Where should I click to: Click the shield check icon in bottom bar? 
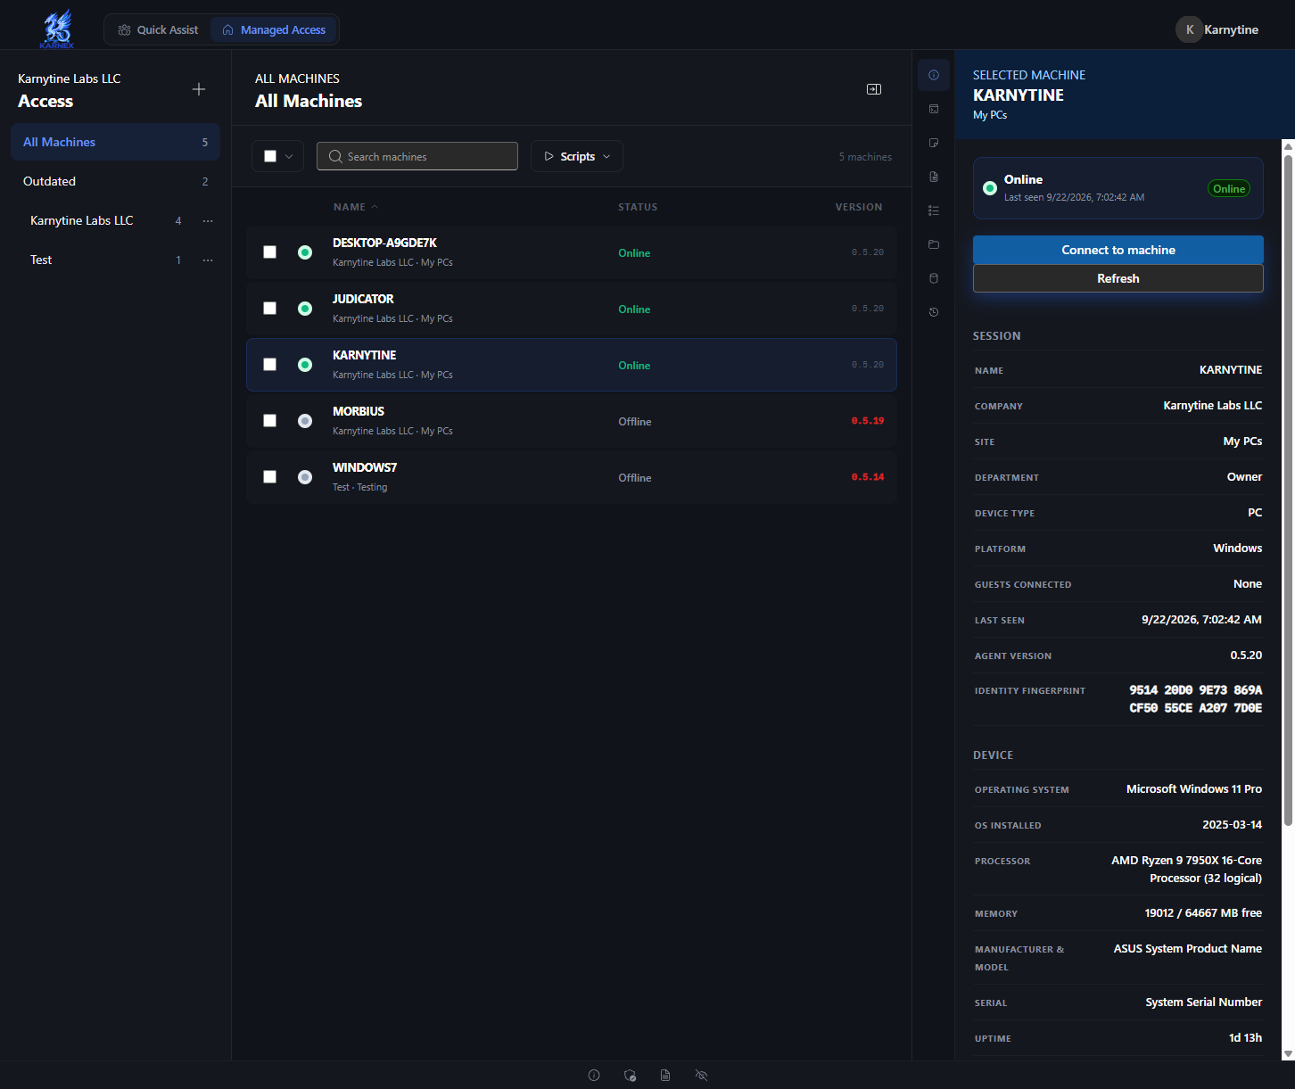631,1076
